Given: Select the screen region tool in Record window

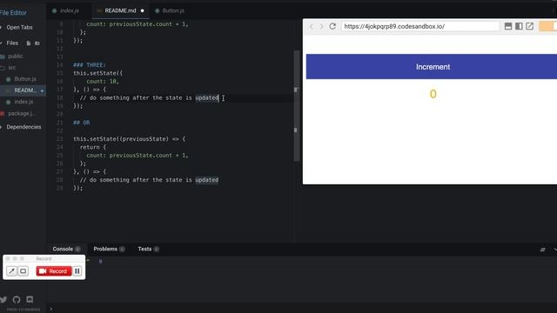Looking at the screenshot, I should click(23, 271).
